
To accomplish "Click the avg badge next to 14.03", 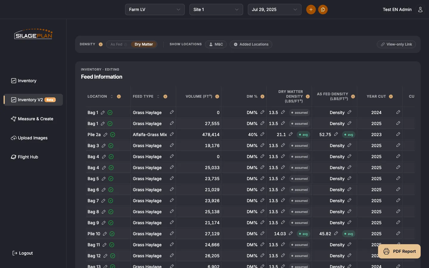I will pyautogui.click(x=304, y=234).
